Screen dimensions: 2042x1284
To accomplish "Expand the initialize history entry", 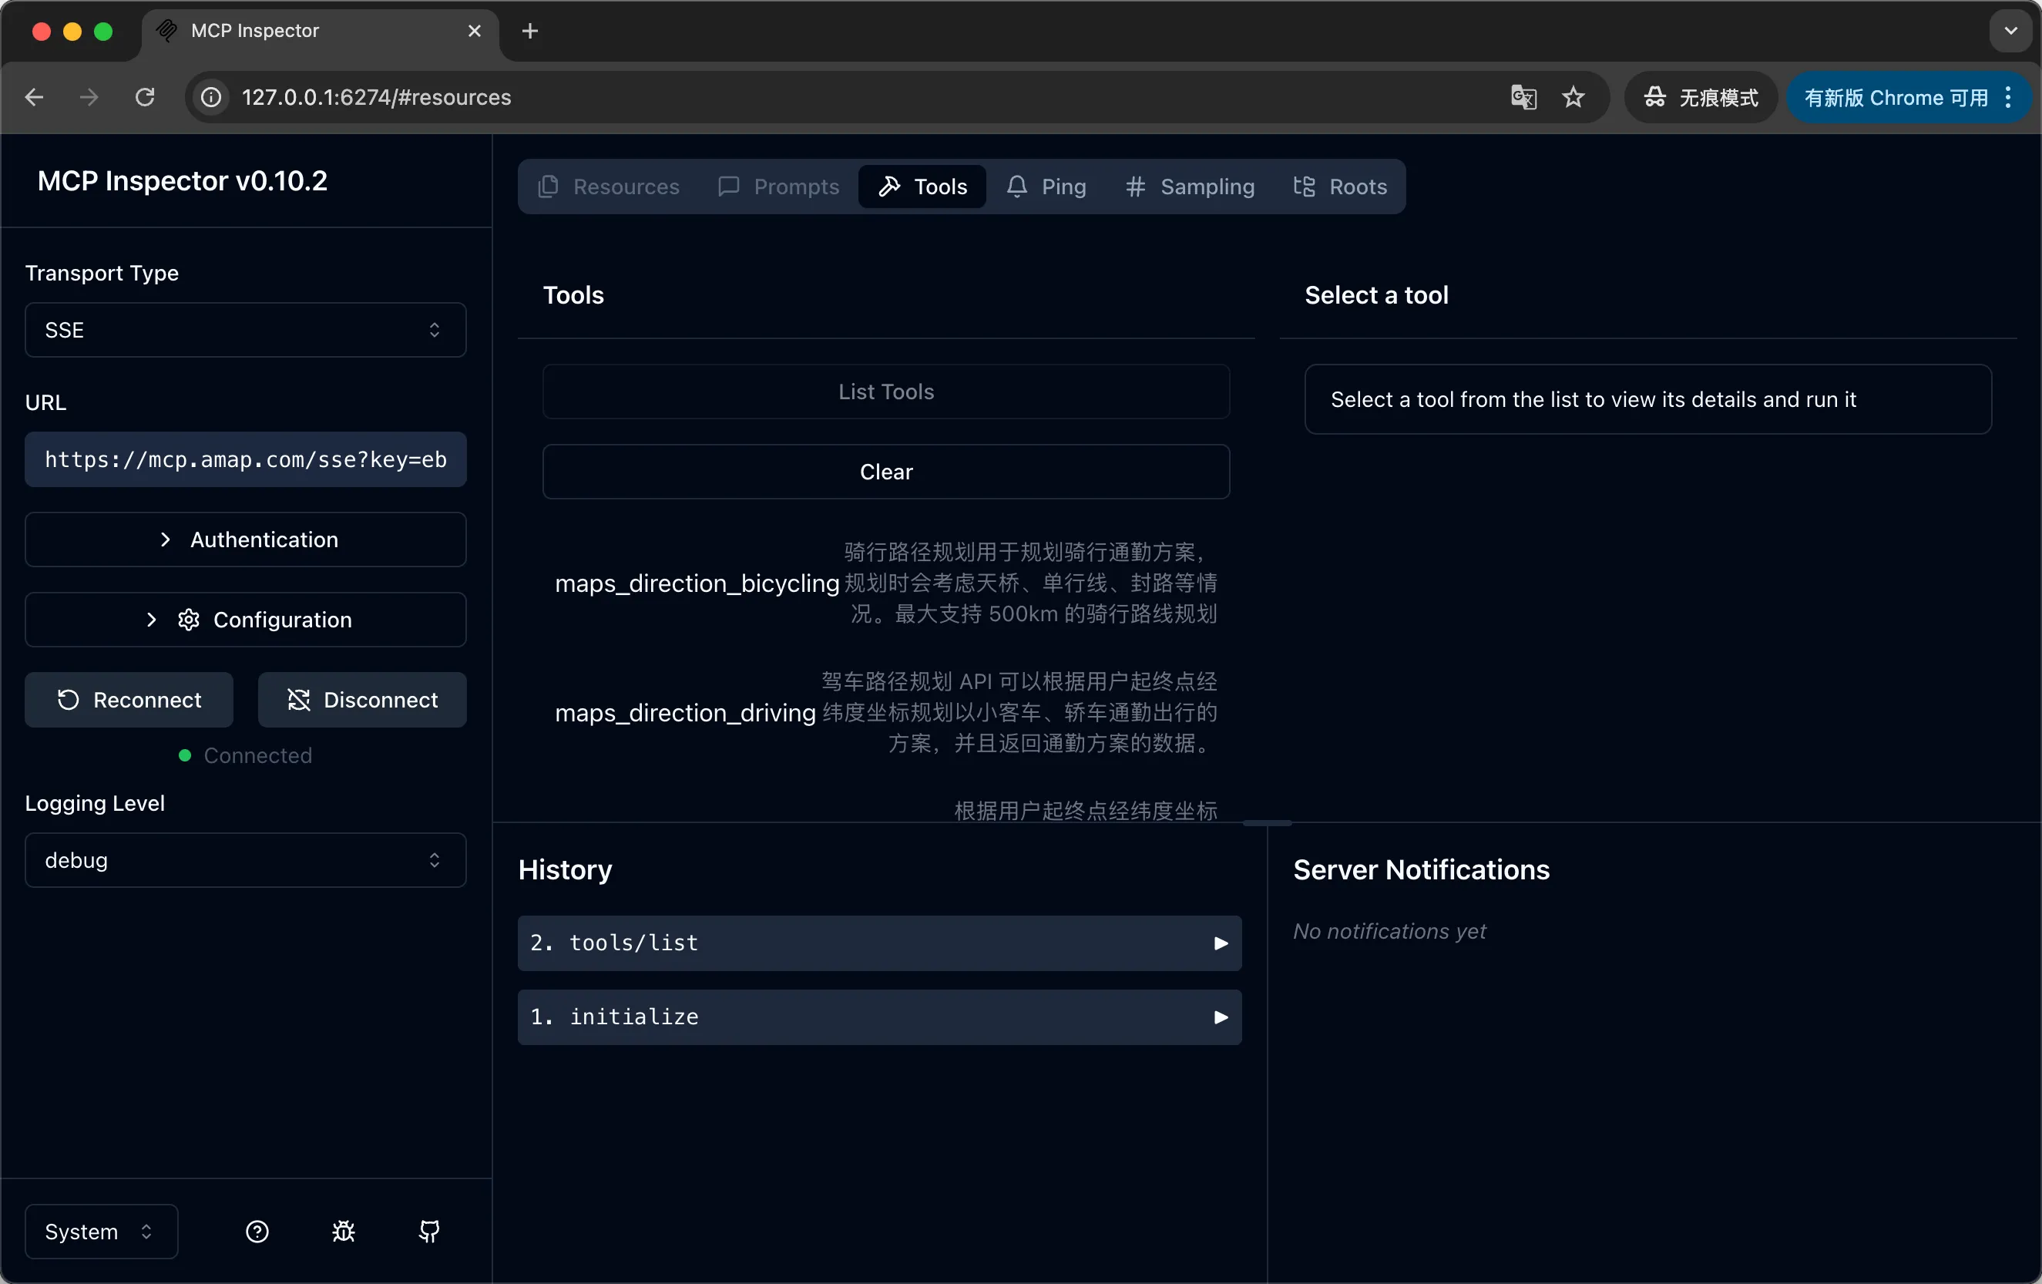I will point(879,1017).
